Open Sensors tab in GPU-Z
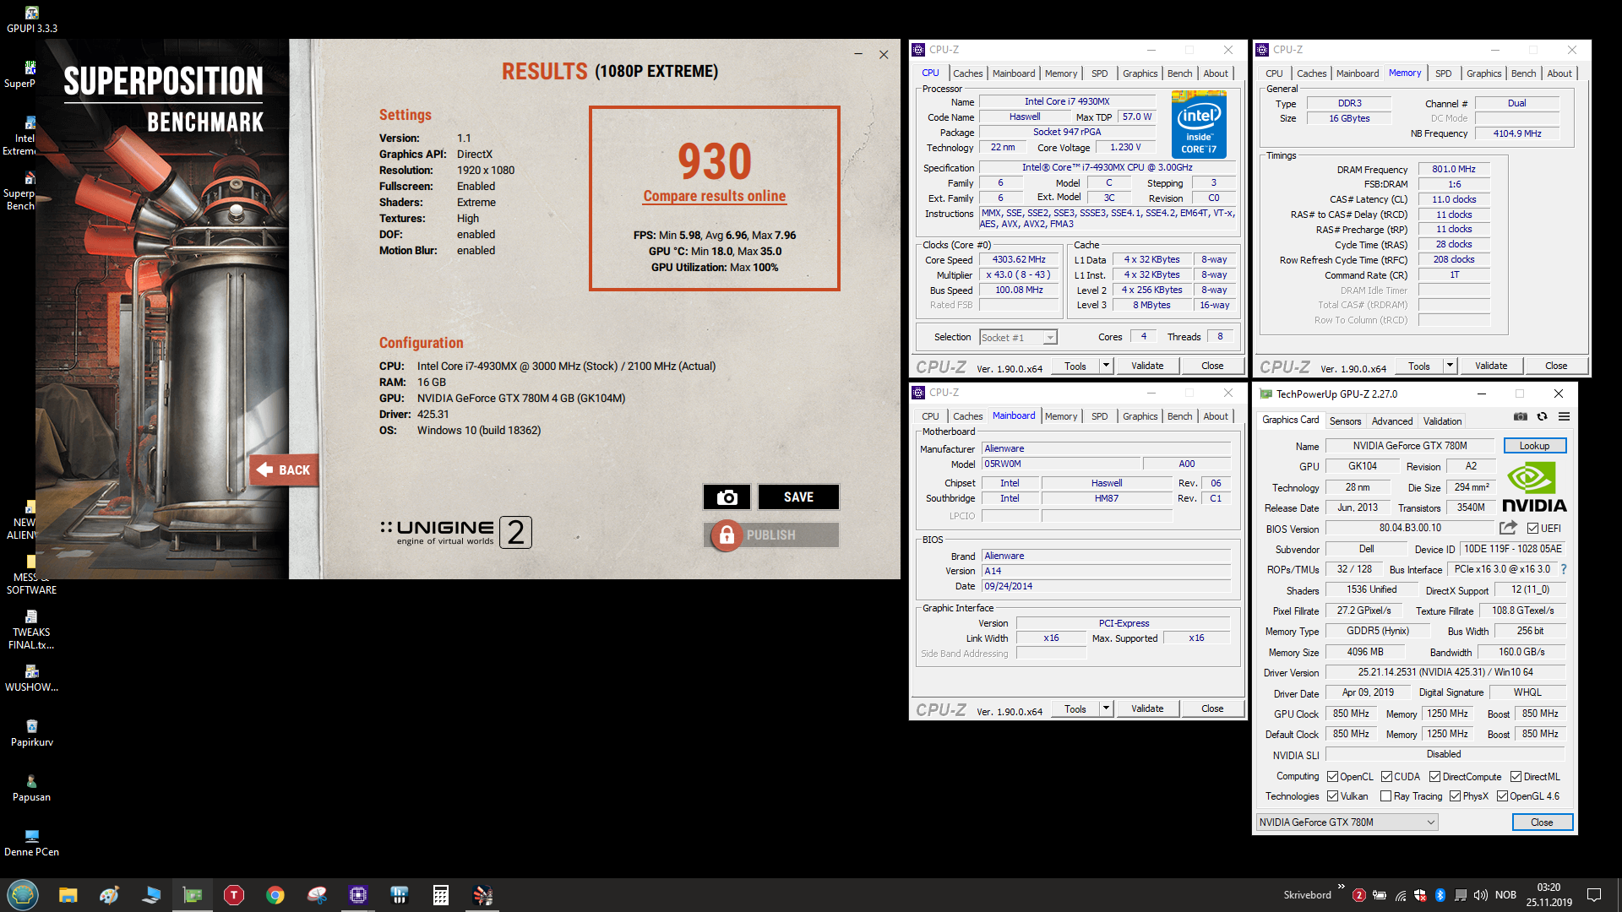Image resolution: width=1622 pixels, height=912 pixels. point(1345,421)
